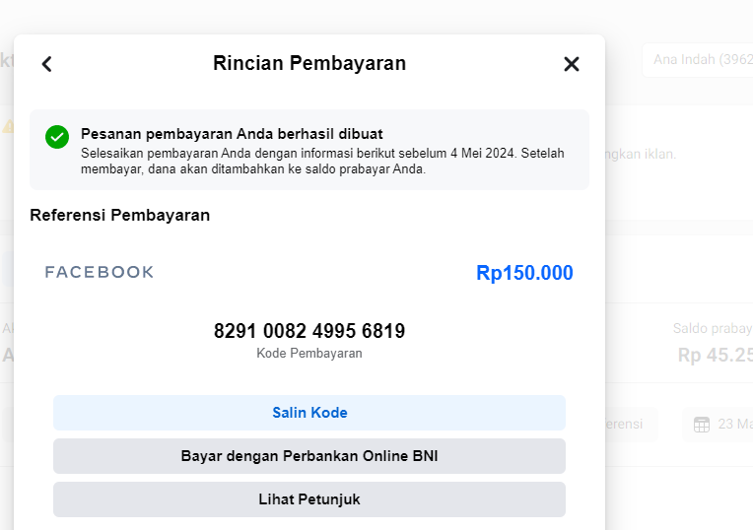
Task: Click the Referensi Pembayaran heading
Action: [120, 215]
